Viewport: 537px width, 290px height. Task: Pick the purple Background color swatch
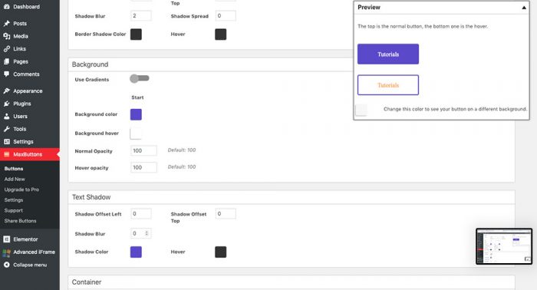pos(136,114)
